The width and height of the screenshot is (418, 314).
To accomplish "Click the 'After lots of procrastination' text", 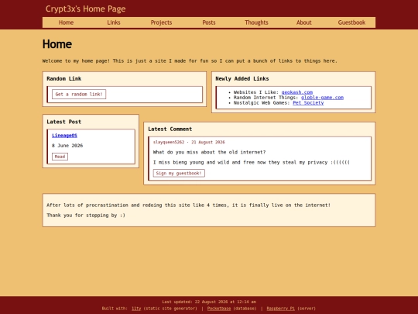I will pyautogui.click(x=188, y=205).
